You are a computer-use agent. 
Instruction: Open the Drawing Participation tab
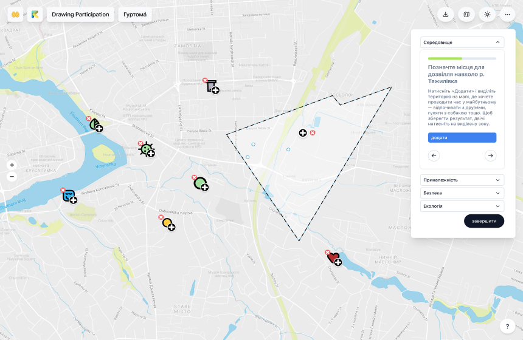pyautogui.click(x=80, y=15)
